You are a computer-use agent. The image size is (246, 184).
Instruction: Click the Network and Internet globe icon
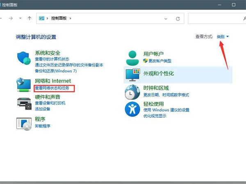(x=24, y=84)
